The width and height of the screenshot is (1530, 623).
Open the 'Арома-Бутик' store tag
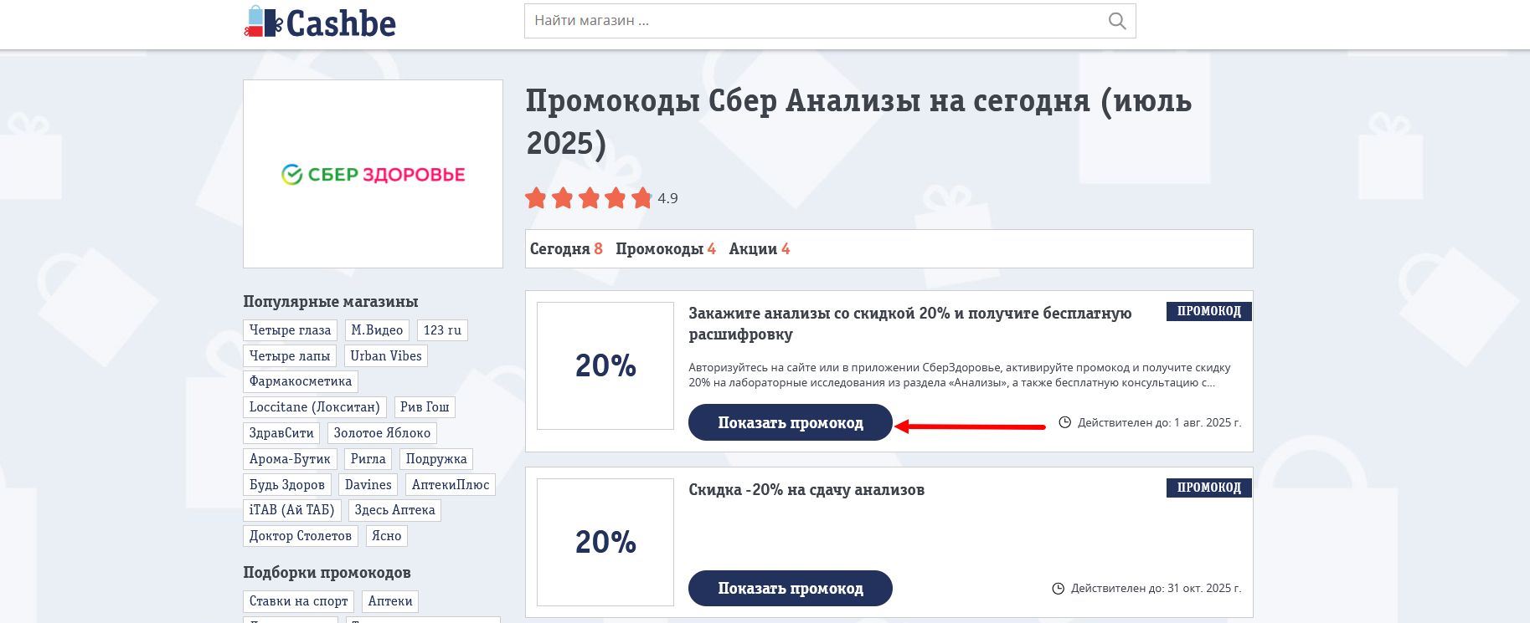click(290, 459)
